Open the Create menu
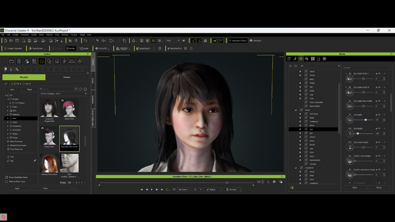395x222 pixels. pyautogui.click(x=15, y=35)
